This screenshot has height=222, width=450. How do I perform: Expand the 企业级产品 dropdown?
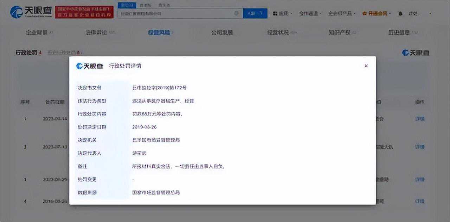point(342,13)
